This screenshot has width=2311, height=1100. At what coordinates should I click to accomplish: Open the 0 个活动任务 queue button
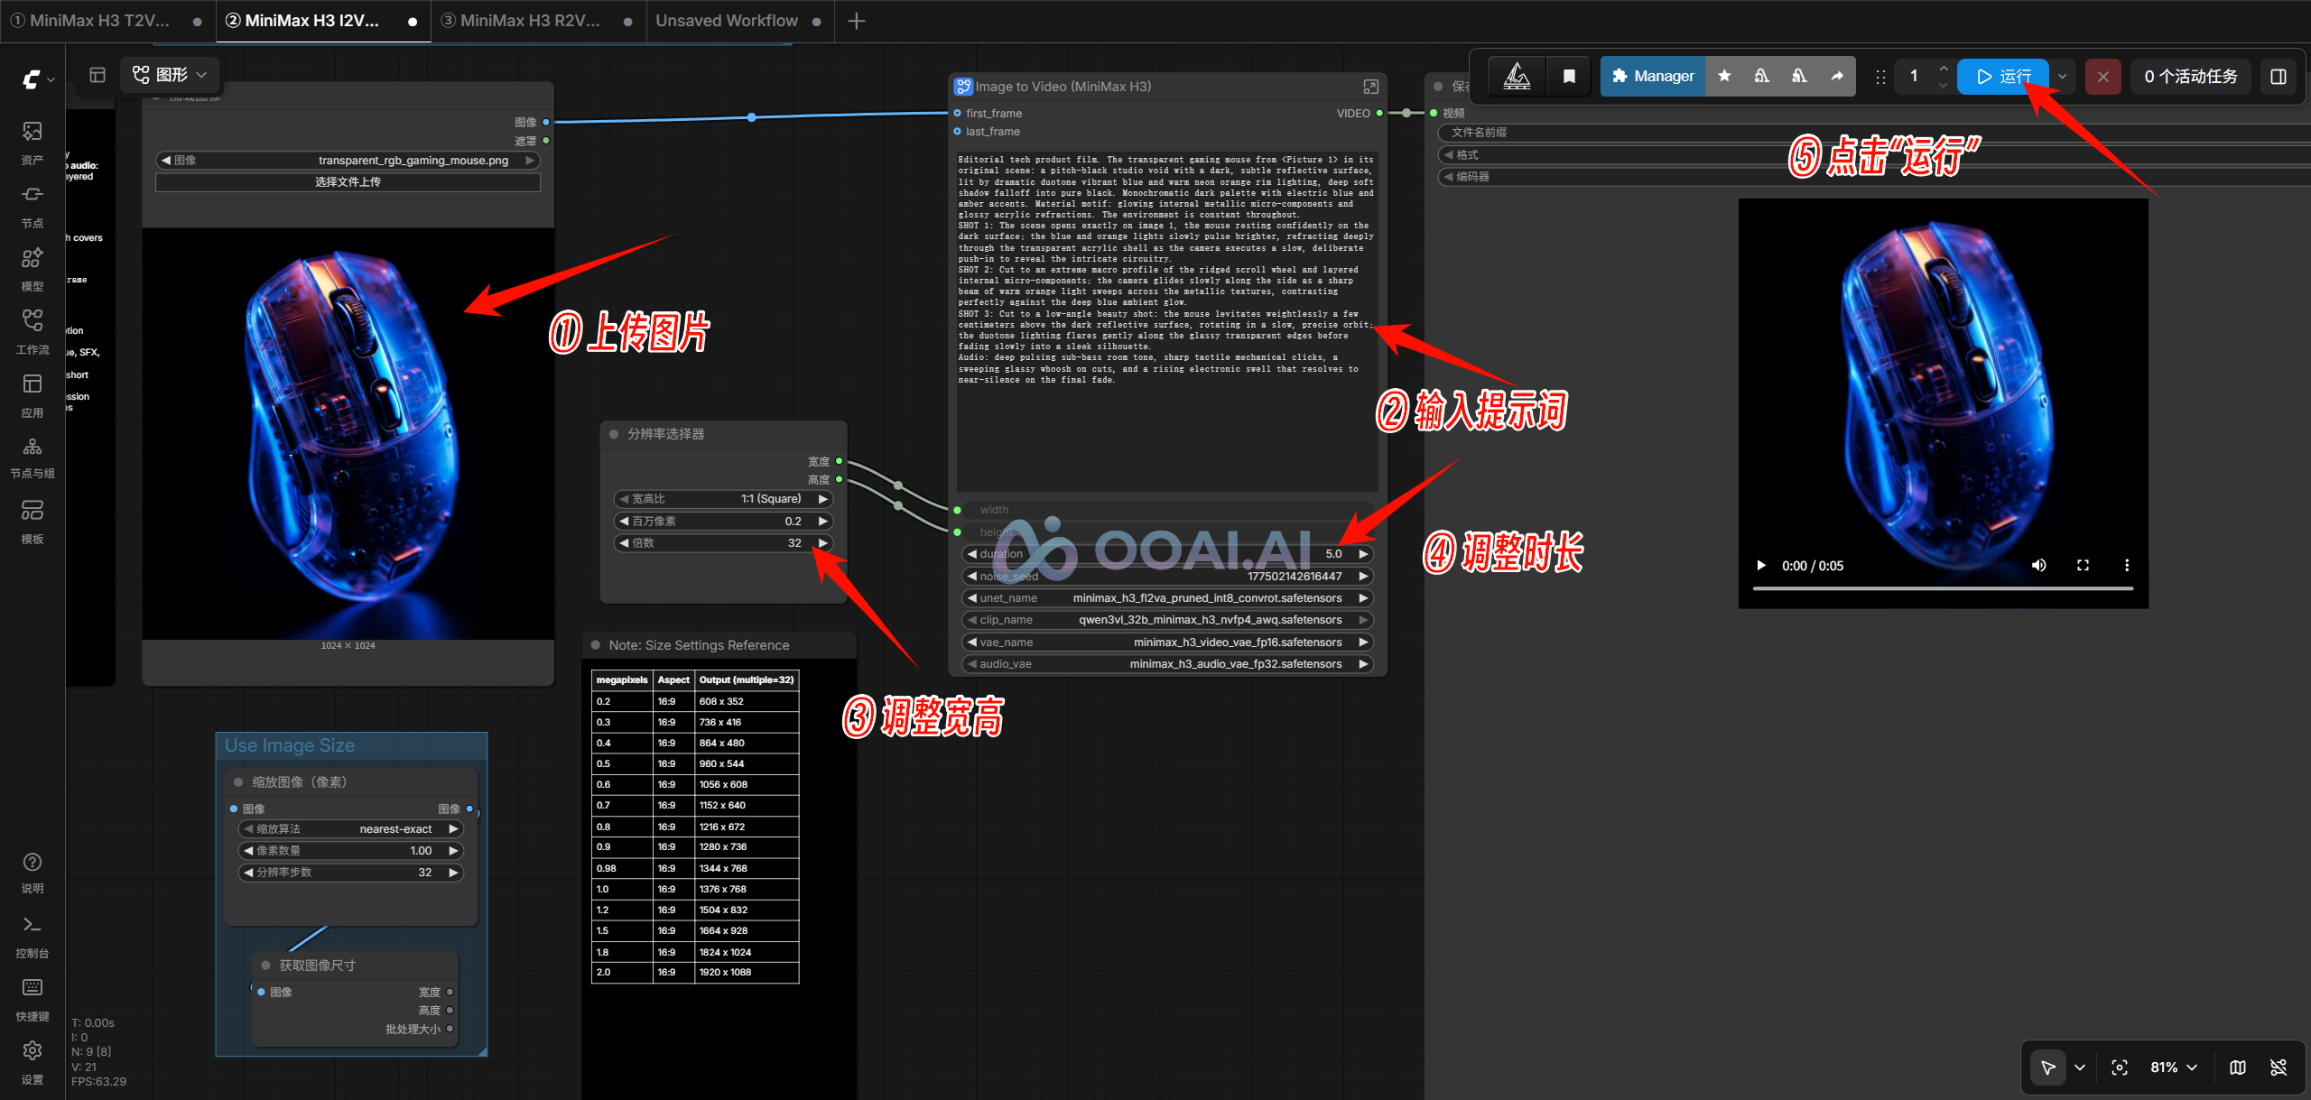2191,77
